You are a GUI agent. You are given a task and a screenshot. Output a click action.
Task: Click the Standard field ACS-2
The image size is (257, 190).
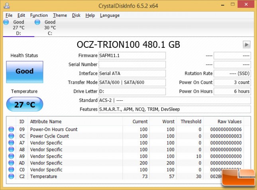pos(175,100)
